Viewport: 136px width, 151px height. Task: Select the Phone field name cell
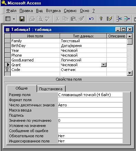click(x=35, y=55)
